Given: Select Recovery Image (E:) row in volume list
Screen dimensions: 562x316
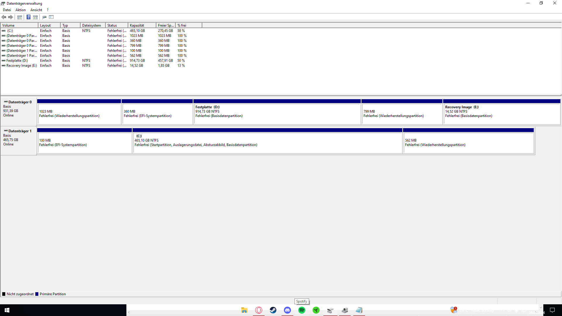Looking at the screenshot, I should click(21, 66).
